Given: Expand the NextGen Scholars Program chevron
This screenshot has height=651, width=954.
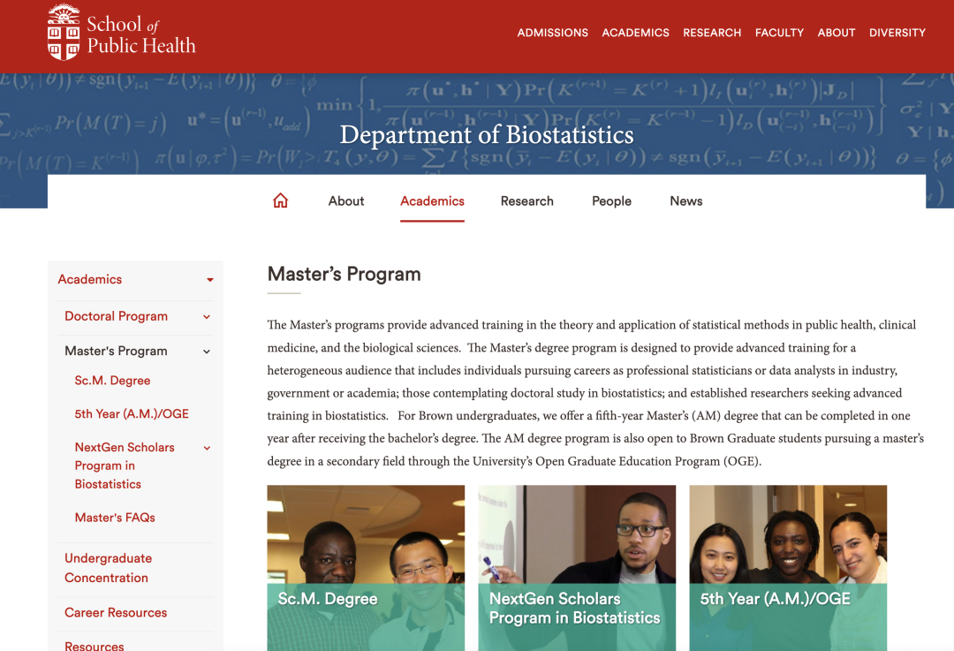Looking at the screenshot, I should tap(207, 449).
